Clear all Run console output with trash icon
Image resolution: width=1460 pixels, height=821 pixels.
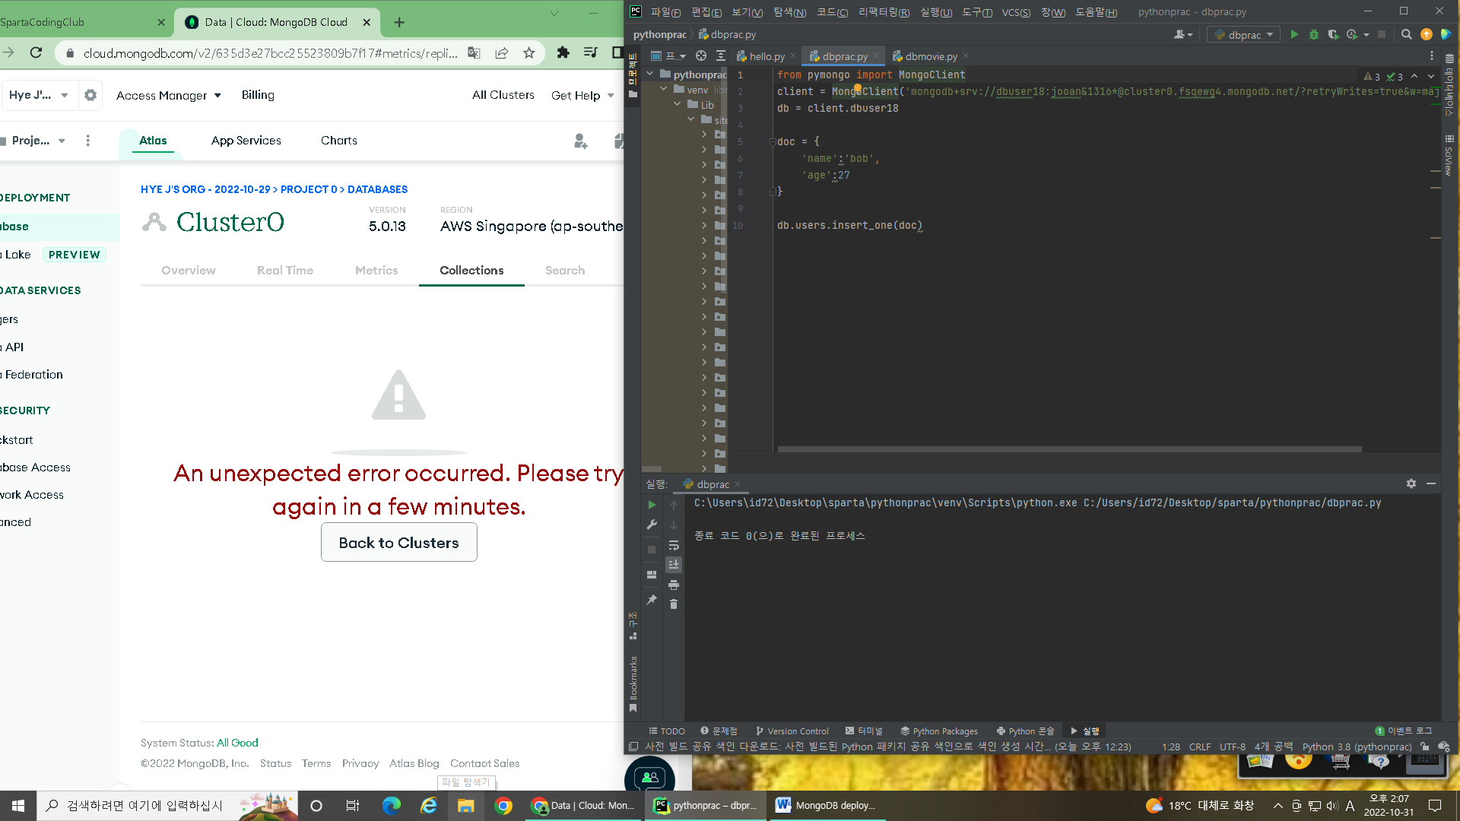[x=674, y=604]
